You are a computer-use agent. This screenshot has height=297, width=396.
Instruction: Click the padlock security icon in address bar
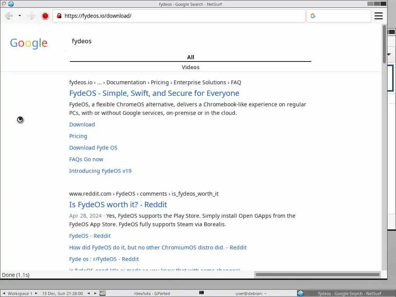[x=59, y=15]
